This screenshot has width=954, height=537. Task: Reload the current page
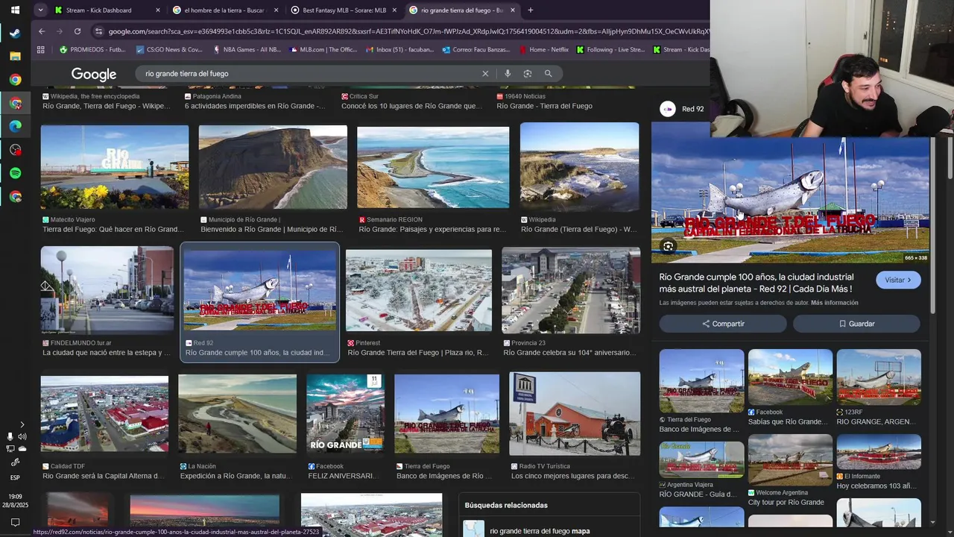[78, 31]
